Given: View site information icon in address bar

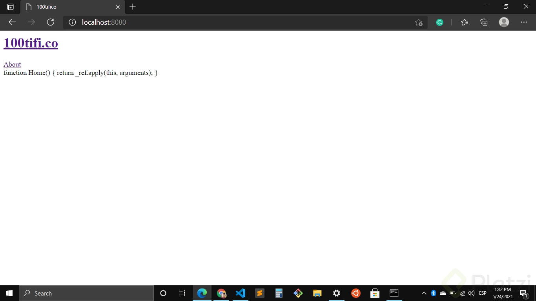Looking at the screenshot, I should (72, 22).
